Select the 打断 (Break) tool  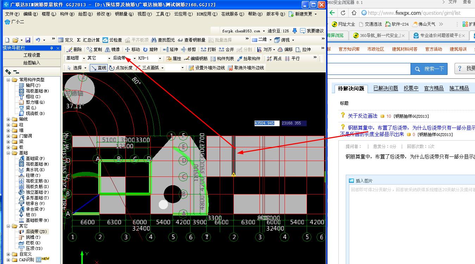(208, 50)
